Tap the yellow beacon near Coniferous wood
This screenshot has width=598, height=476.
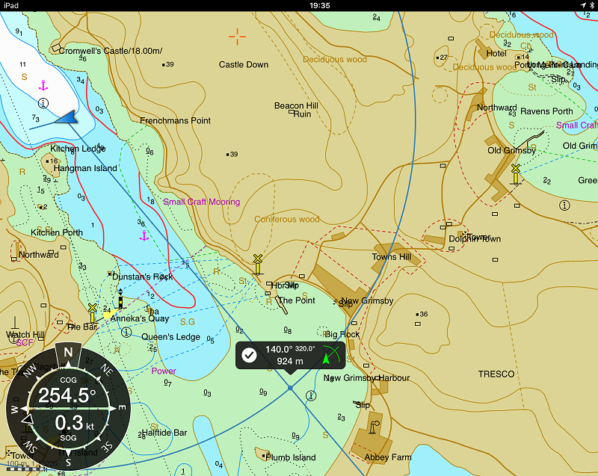(258, 265)
